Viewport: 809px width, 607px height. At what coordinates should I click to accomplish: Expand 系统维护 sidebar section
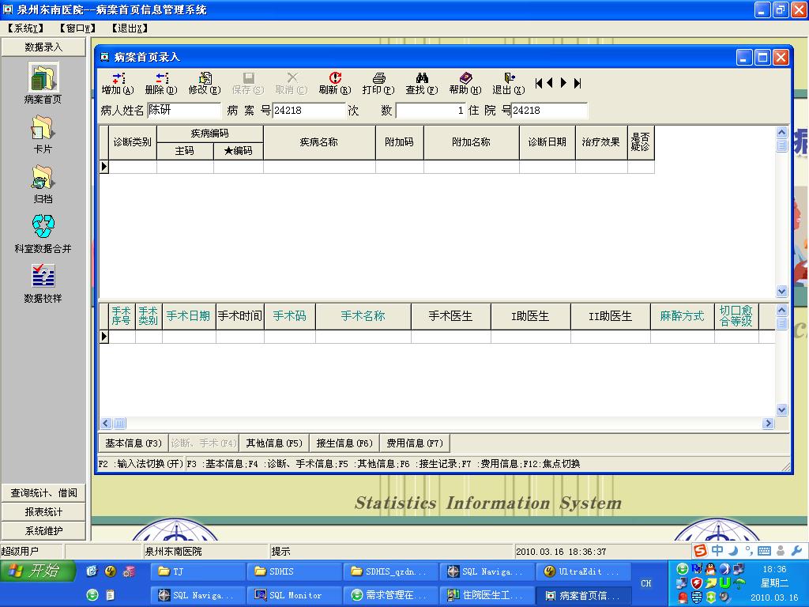(x=43, y=531)
